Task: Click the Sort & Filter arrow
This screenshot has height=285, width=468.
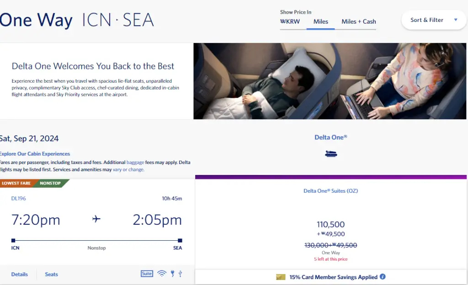Action: click(x=456, y=20)
